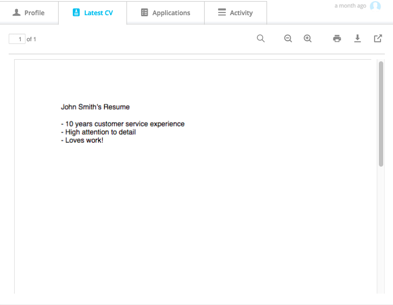Zoom out of the resume
393x305 pixels.
coord(288,39)
